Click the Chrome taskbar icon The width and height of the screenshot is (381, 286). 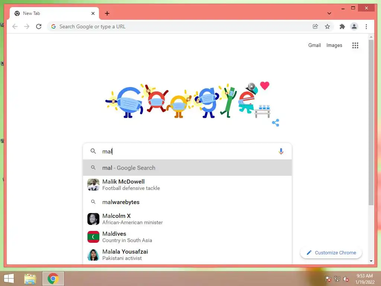click(53, 279)
